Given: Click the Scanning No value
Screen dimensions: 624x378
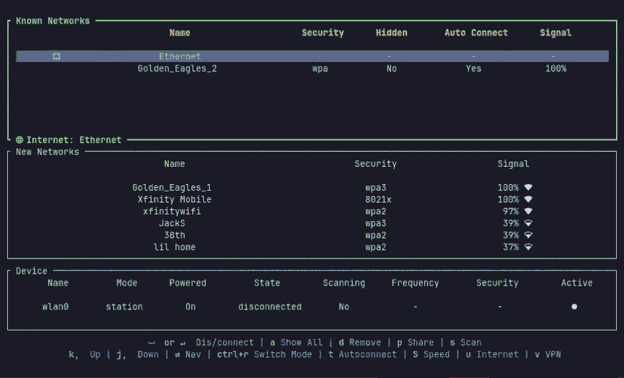Looking at the screenshot, I should coord(344,307).
